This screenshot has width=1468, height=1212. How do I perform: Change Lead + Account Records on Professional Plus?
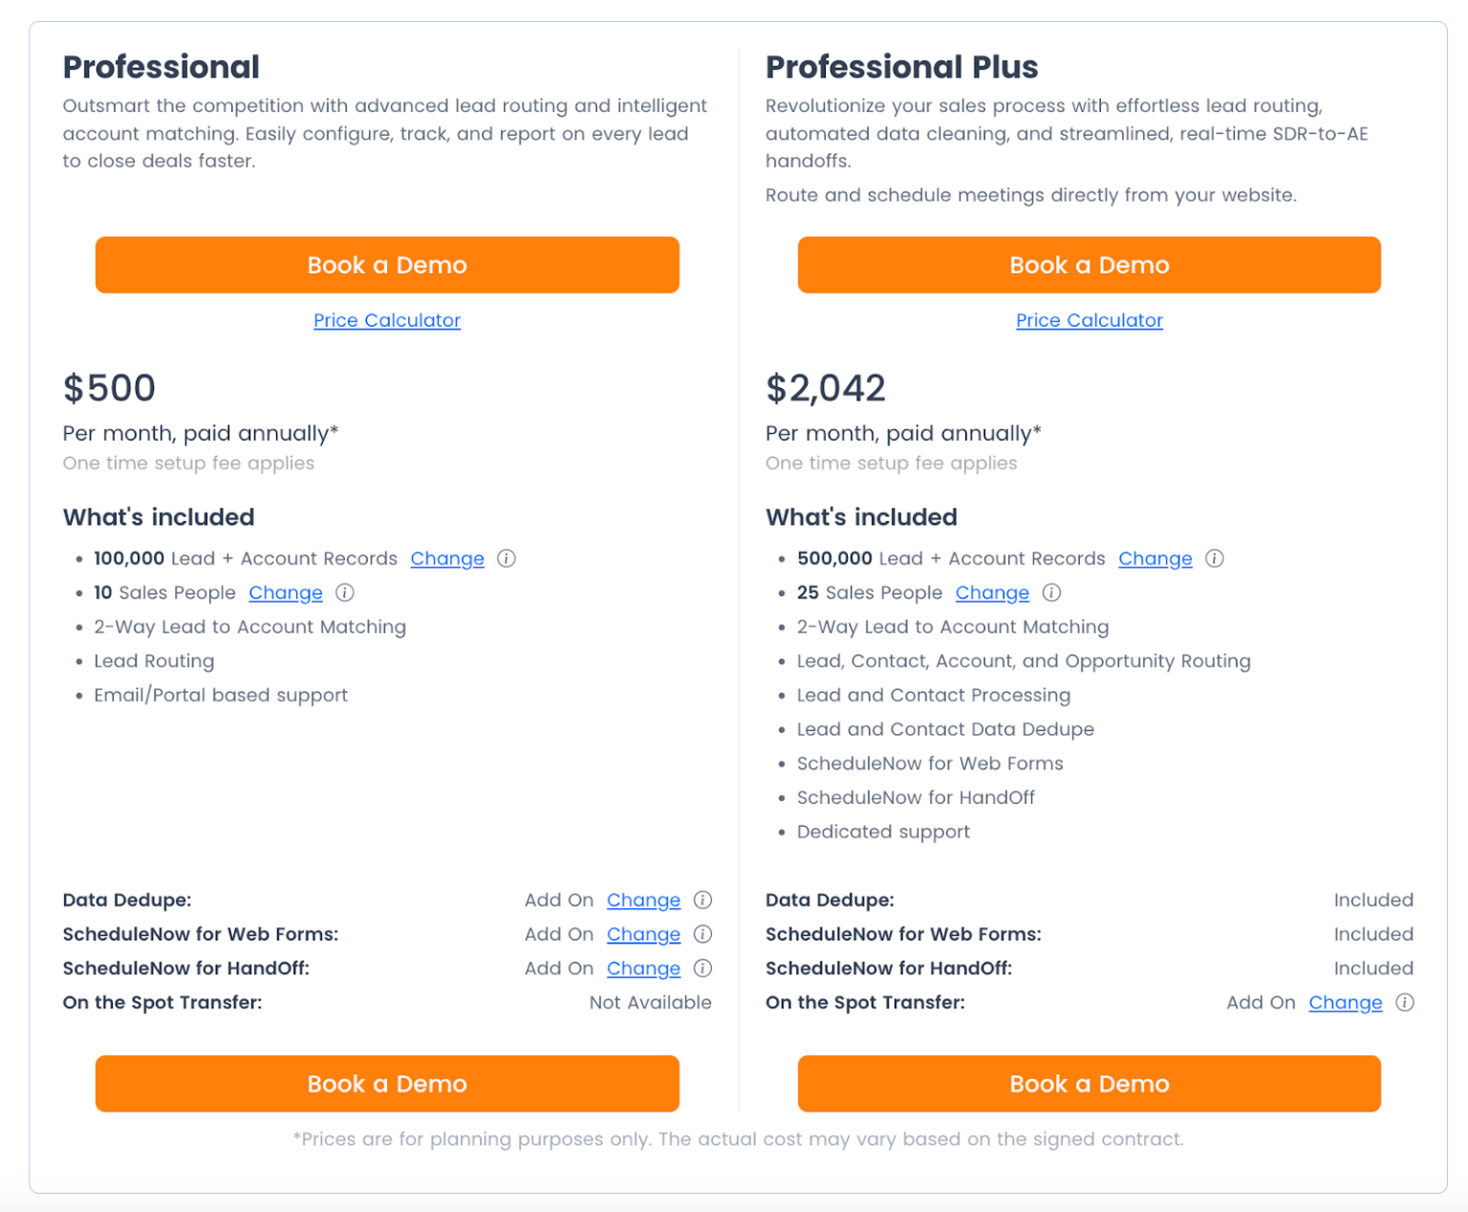point(1155,558)
